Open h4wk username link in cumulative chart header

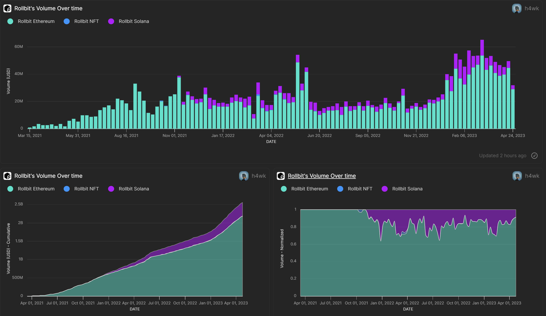coord(259,176)
